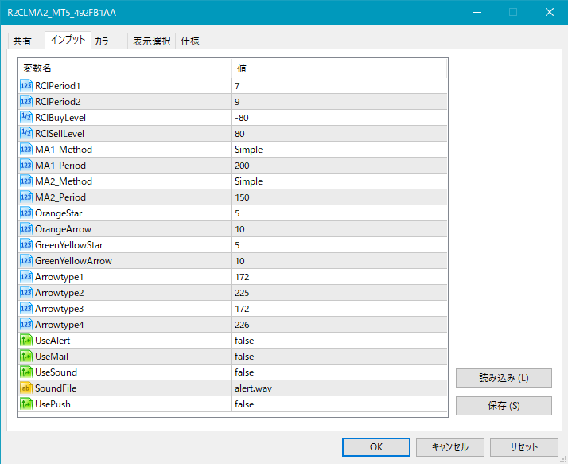The width and height of the screenshot is (568, 464).
Task: Click the double-type icon beside RCISellLevel
Action: tap(26, 134)
